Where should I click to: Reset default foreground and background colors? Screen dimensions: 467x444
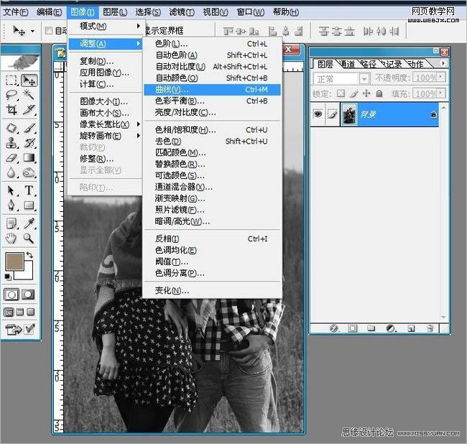(x=8, y=277)
